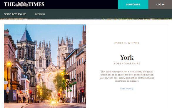
Task: Select the Best Places to Live tab
Action: click(x=15, y=14)
